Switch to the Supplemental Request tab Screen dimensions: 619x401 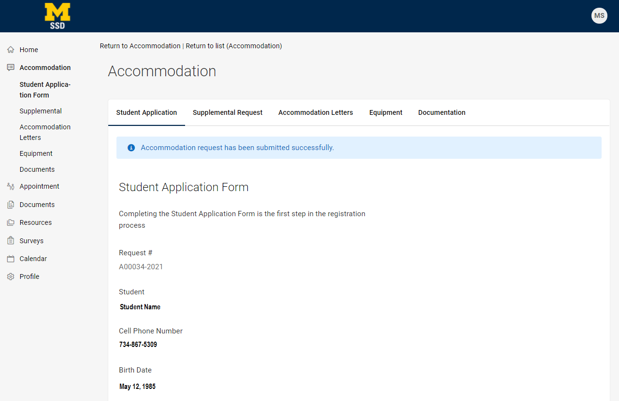(x=228, y=112)
